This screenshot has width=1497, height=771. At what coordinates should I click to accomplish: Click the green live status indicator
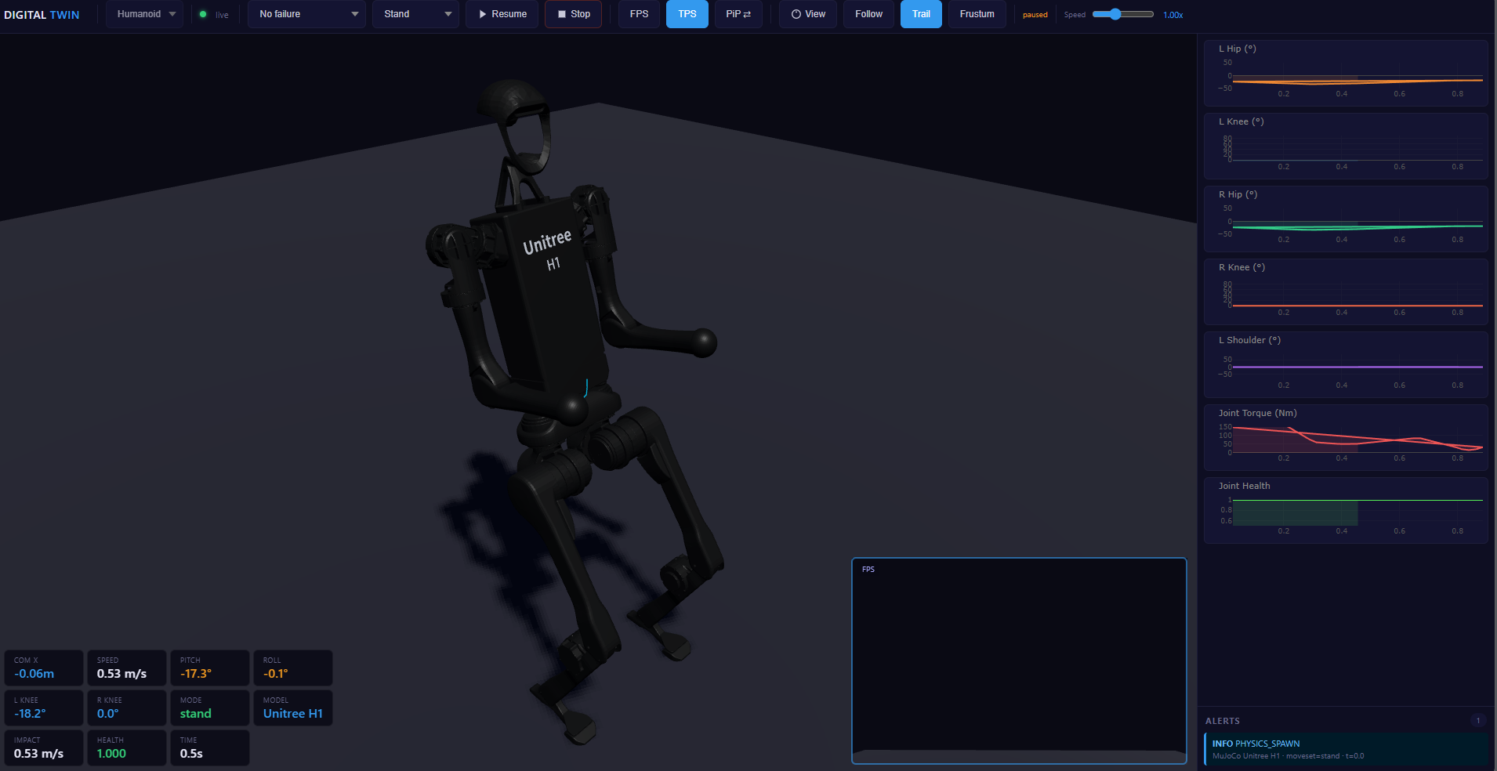[x=203, y=14]
